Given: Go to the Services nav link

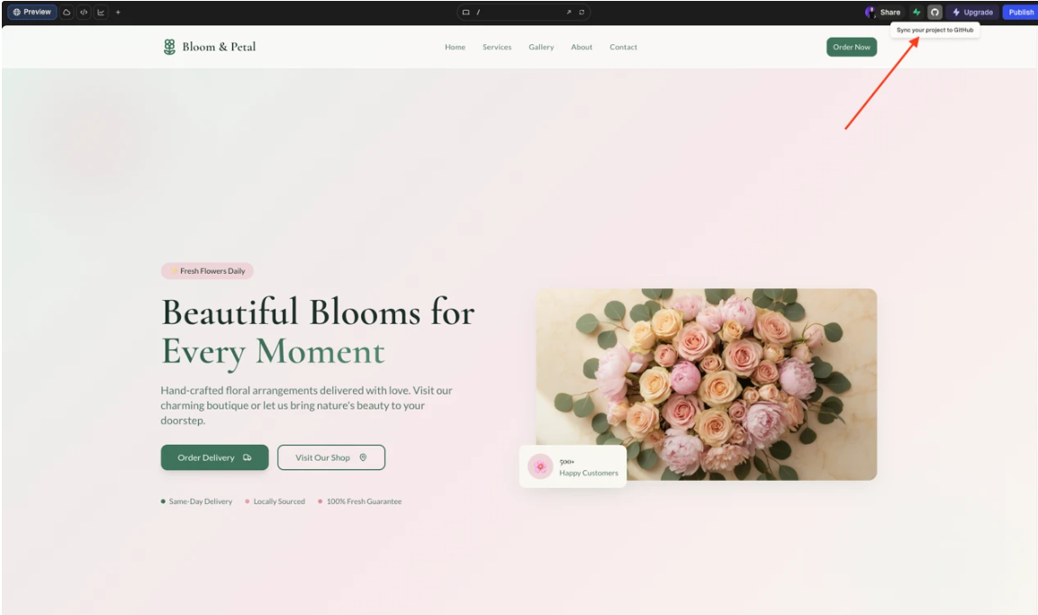Looking at the screenshot, I should [496, 47].
